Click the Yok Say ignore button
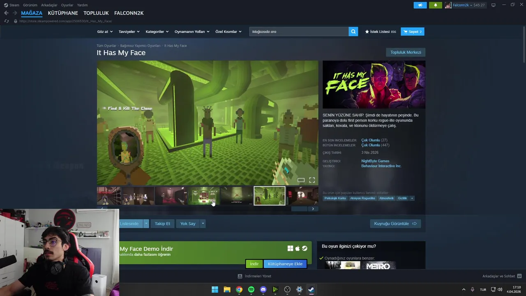The image size is (526, 296). 188,224
